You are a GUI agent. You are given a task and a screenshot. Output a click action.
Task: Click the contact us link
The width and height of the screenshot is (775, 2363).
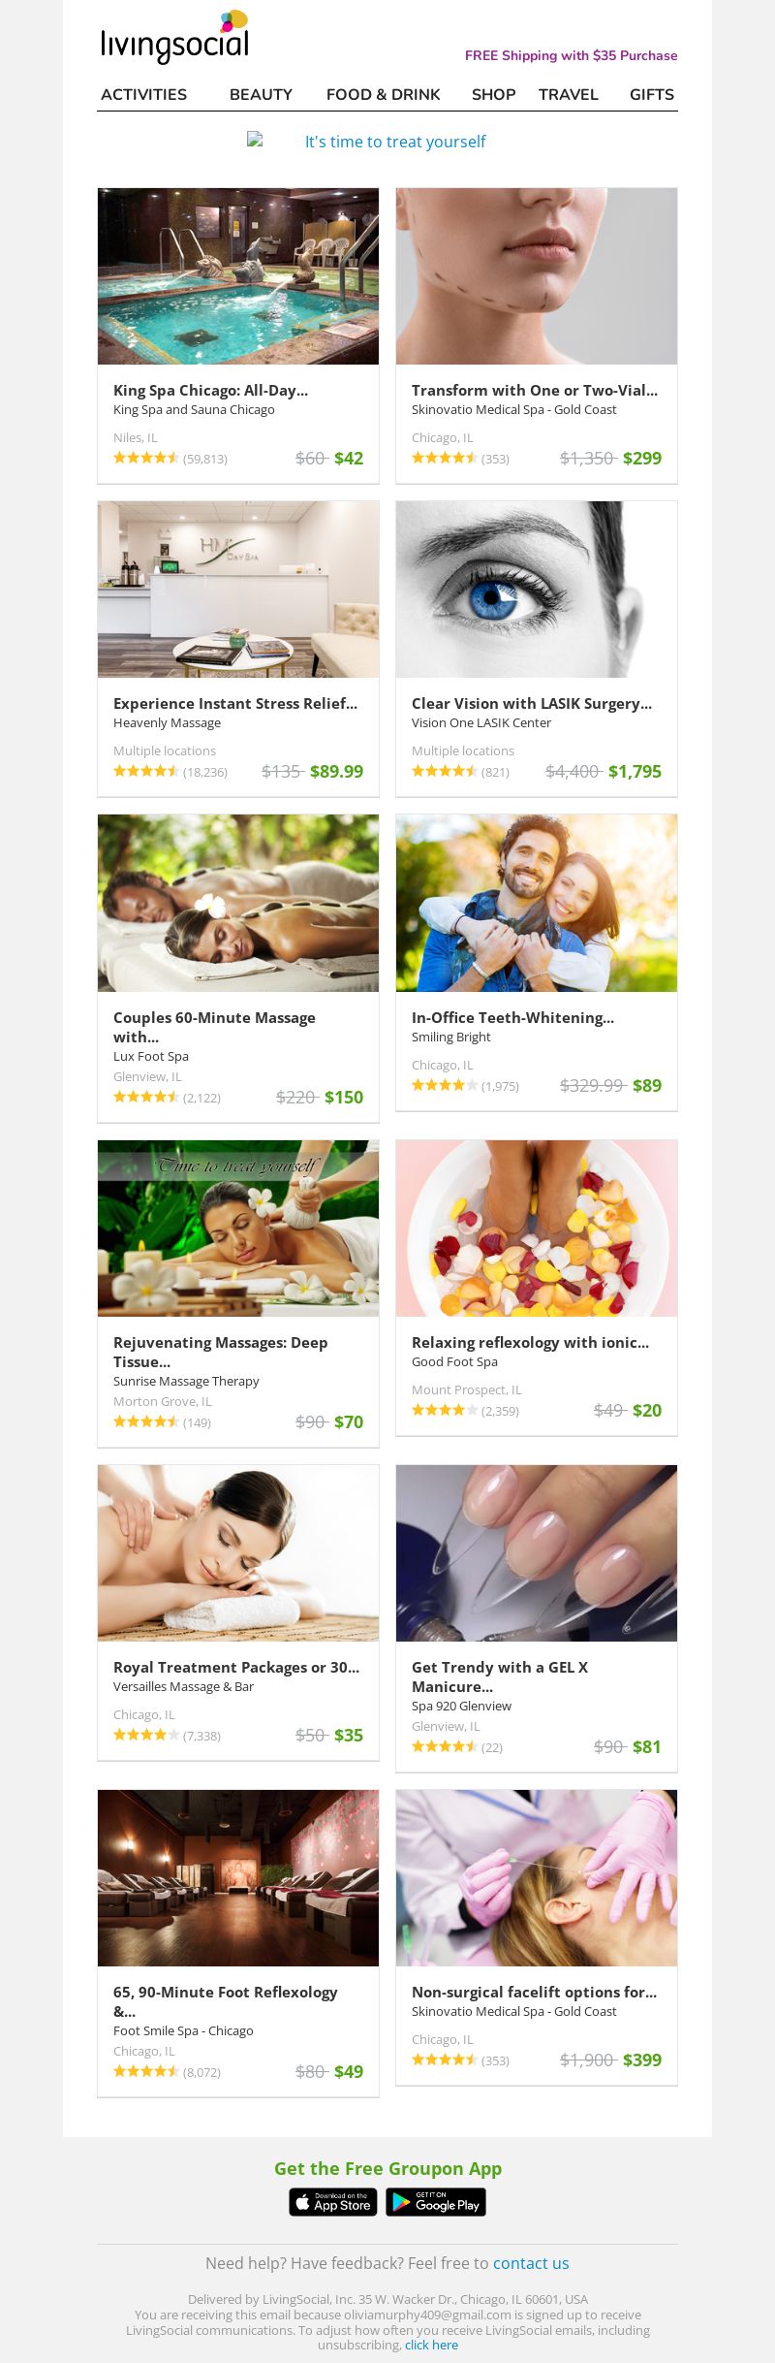(x=531, y=2263)
